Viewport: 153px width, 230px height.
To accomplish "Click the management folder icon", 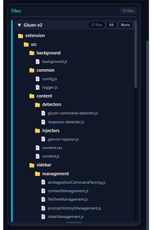I will [x=37, y=174].
